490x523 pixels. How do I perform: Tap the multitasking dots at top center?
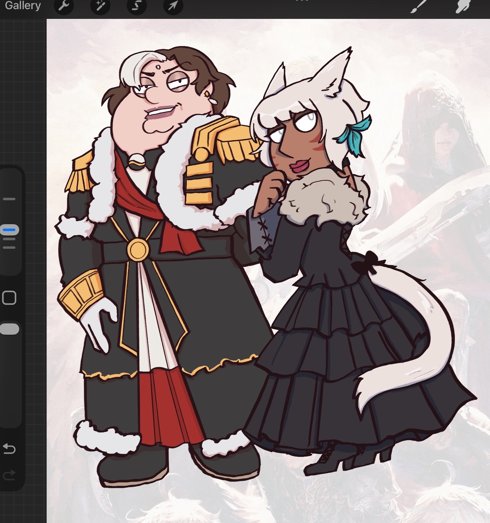click(301, 1)
